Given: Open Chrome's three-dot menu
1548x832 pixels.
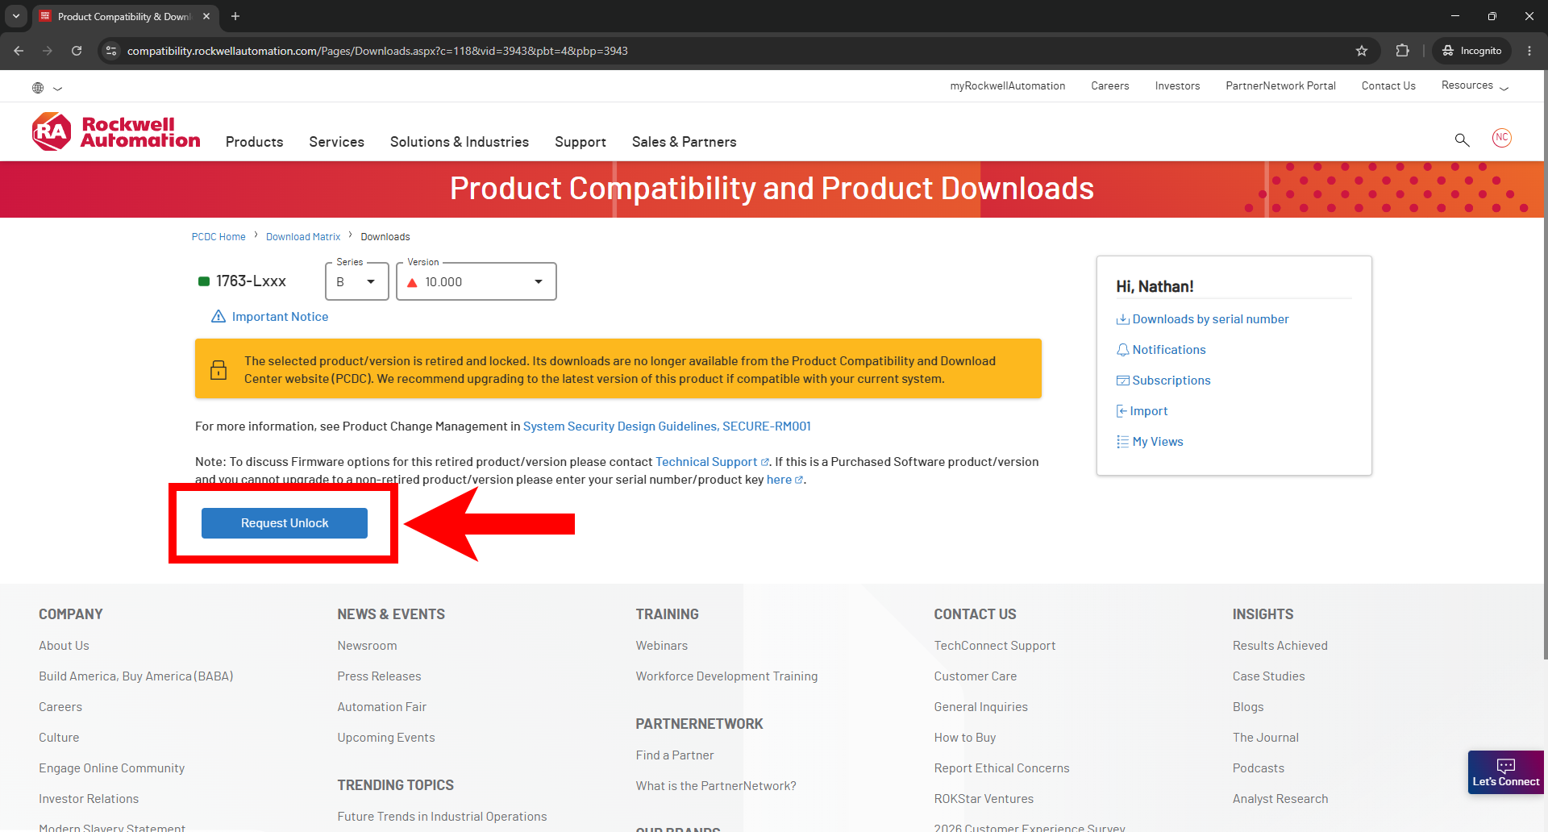Looking at the screenshot, I should 1529,51.
